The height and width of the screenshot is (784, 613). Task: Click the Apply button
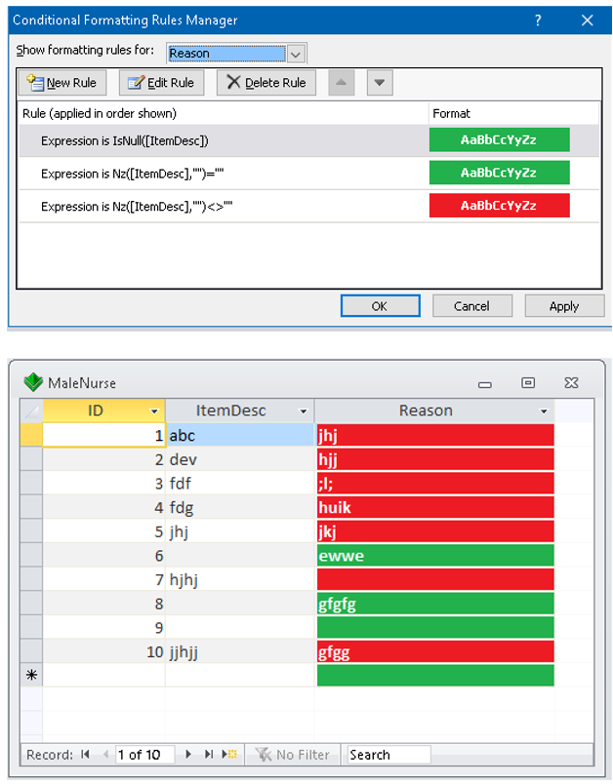coord(564,306)
